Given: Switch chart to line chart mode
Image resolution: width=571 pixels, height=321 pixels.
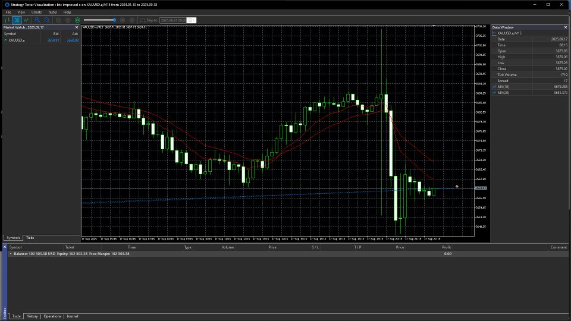Looking at the screenshot, I should click(26, 20).
